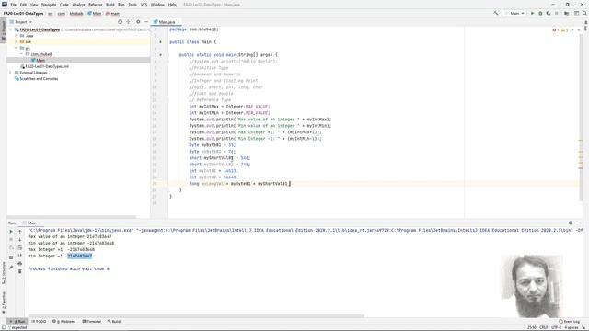
Task: Open the Problems tool window
Action: [x=64, y=322]
